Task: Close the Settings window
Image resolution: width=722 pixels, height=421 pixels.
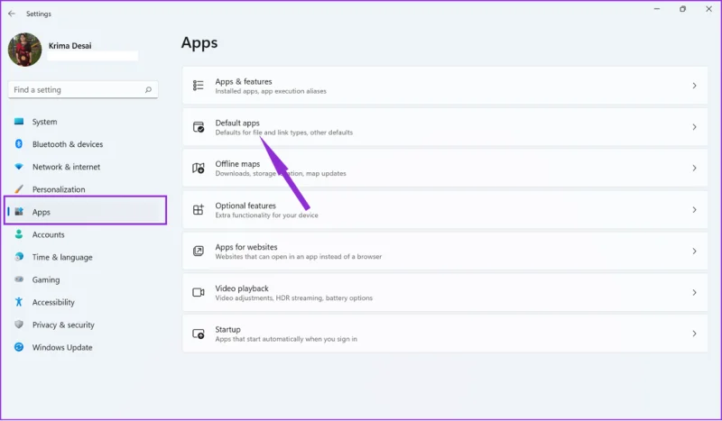Action: 709,9
